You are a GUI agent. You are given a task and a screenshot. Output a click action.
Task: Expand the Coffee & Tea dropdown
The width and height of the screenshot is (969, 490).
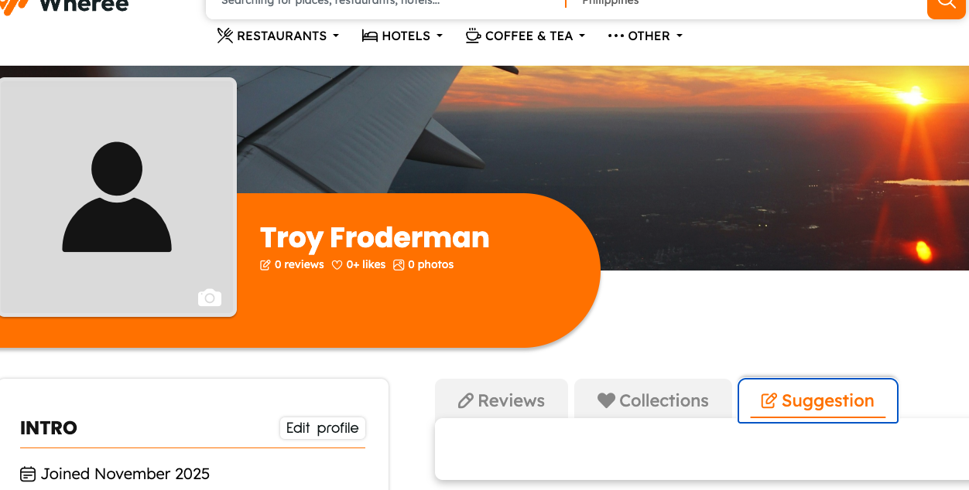pyautogui.click(x=526, y=36)
